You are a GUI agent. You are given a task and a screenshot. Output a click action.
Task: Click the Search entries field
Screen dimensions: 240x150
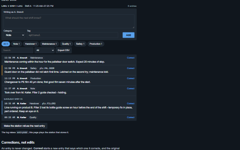[x=18, y=50]
